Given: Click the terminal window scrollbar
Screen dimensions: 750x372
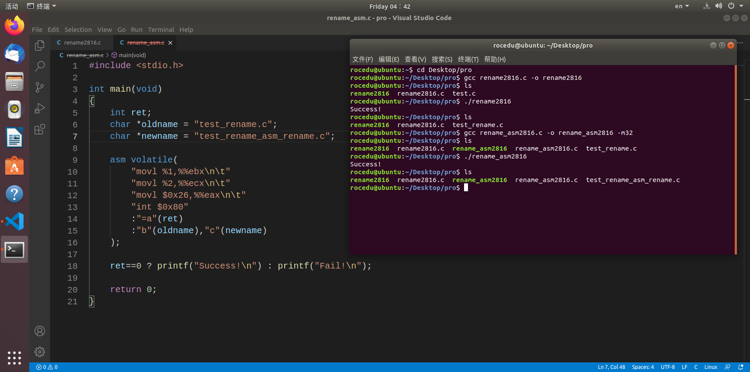Looking at the screenshot, I should point(736,160).
